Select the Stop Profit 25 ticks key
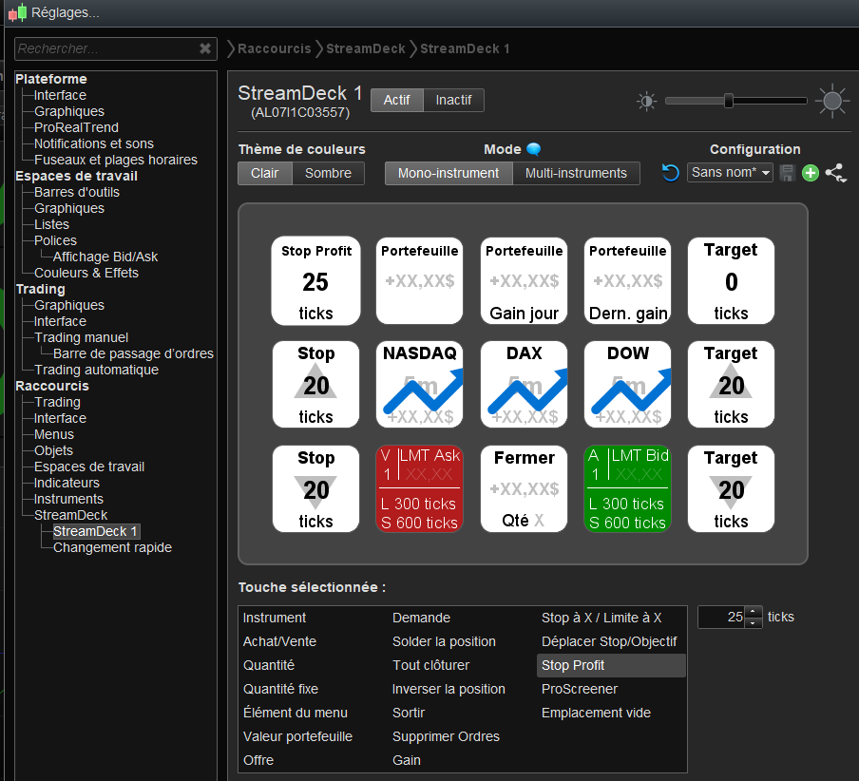The width and height of the screenshot is (859, 781). (315, 281)
